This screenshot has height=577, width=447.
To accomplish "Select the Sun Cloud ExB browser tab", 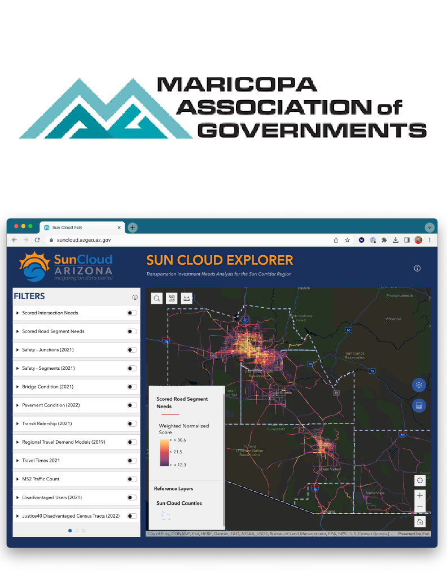I will (x=82, y=228).
